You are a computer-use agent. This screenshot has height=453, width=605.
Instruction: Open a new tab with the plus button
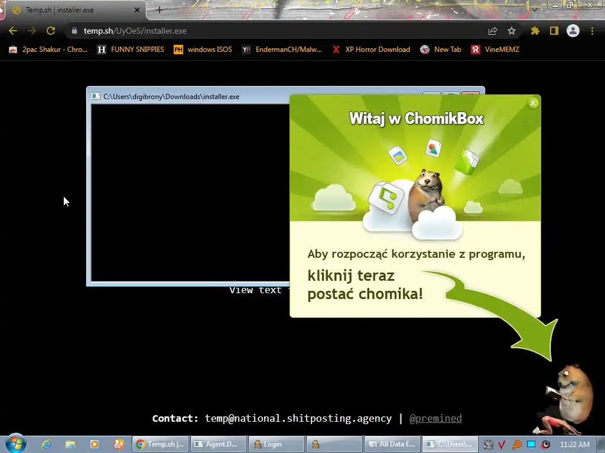(x=160, y=10)
